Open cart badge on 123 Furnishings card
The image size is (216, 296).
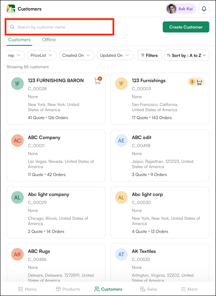click(196, 82)
